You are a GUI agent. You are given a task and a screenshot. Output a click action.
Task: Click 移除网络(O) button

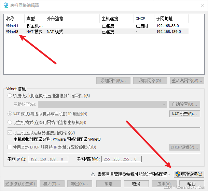(x=150, y=81)
